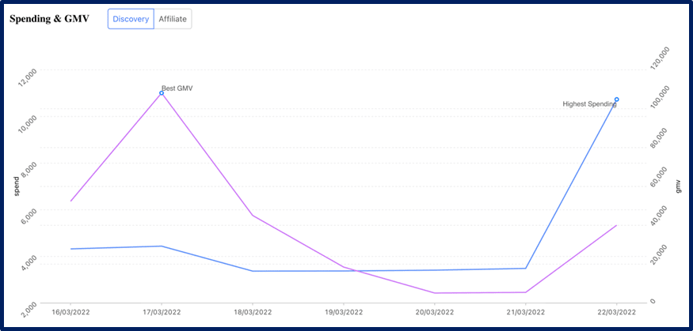Image resolution: width=693 pixels, height=331 pixels.
Task: Select the 17/03/2022 date label
Action: point(162,312)
